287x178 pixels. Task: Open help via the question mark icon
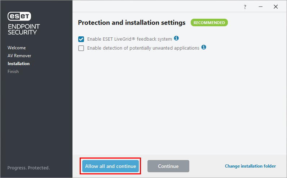245,7
